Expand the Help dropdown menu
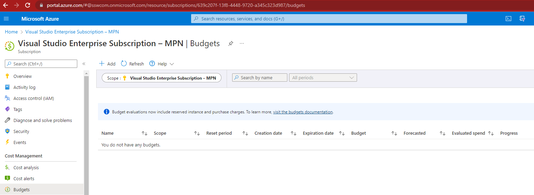 pos(162,64)
